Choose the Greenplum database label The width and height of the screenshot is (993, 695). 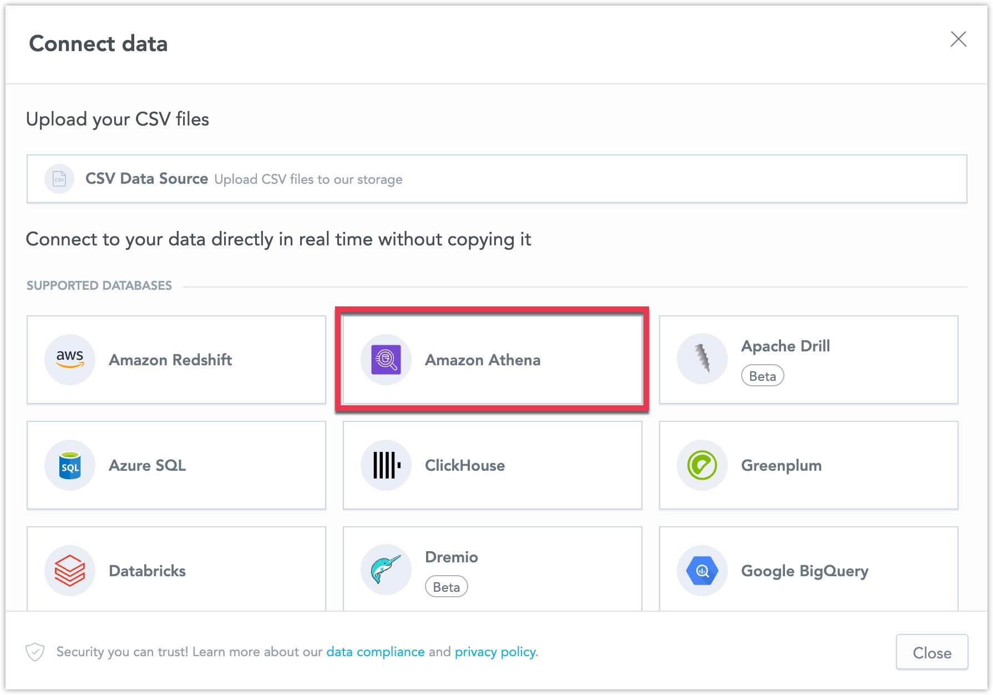tap(781, 466)
